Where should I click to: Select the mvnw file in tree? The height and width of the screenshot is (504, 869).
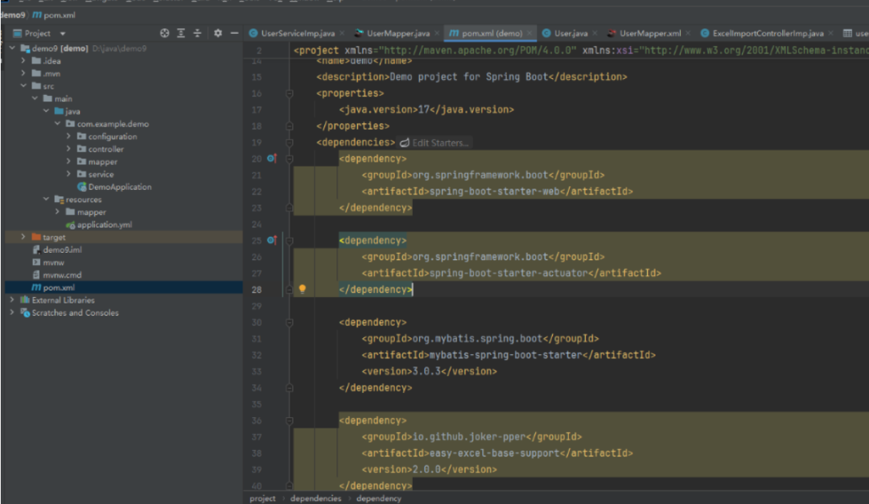(53, 262)
